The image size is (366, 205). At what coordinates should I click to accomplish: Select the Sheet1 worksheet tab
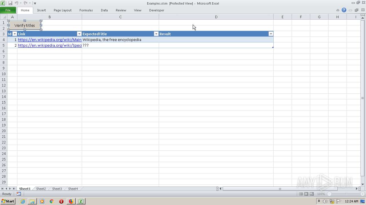coord(25,189)
